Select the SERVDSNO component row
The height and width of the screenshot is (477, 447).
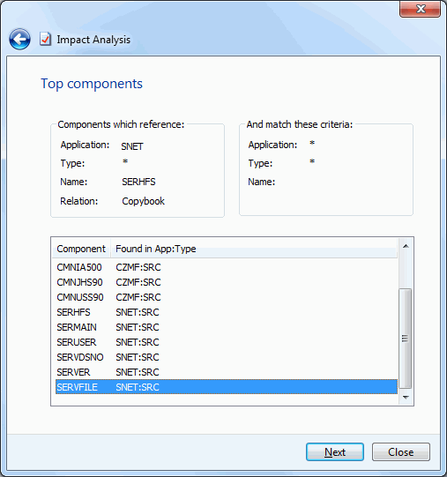pyautogui.click(x=227, y=357)
